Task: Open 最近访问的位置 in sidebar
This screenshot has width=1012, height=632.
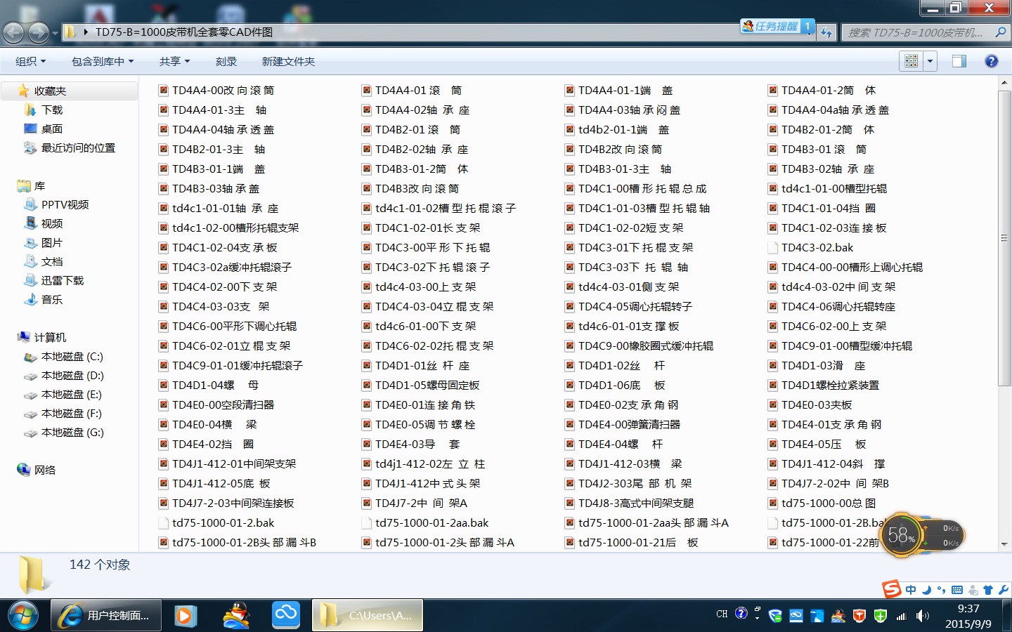Action: (x=78, y=147)
